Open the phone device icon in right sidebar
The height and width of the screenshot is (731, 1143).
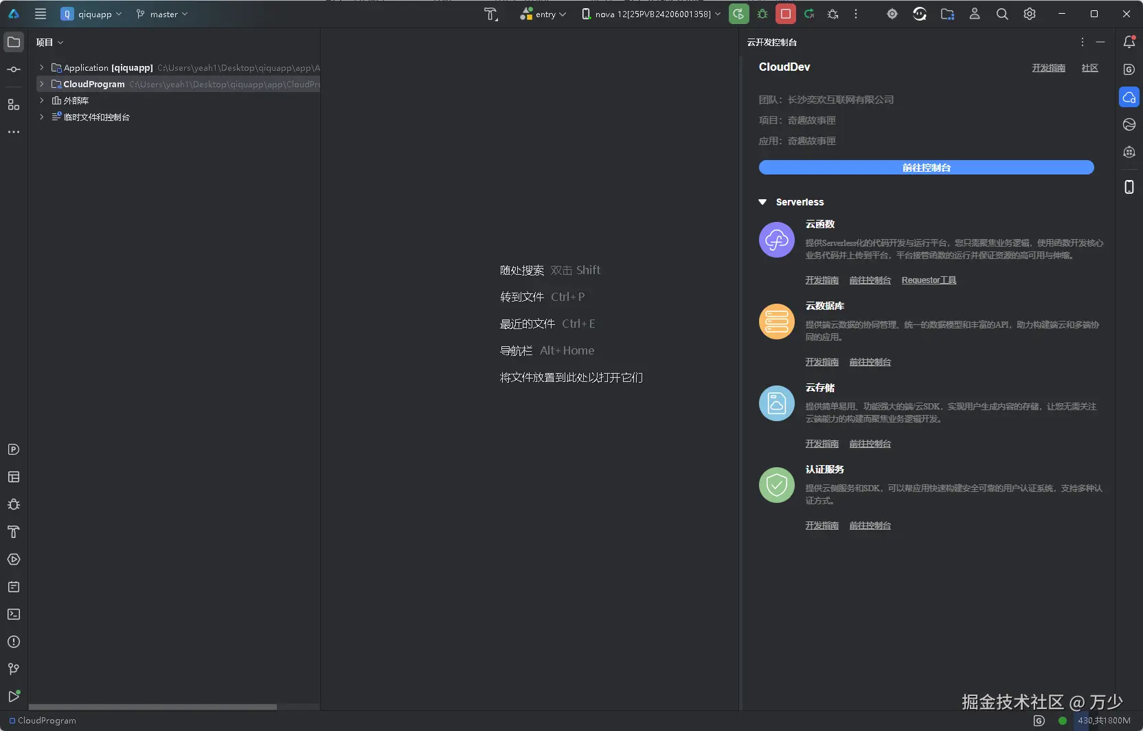1129,187
